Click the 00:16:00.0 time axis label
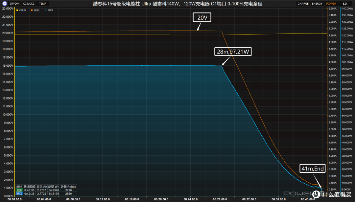Image resolution: width=355 pixels, height=202 pixels. click(132, 199)
